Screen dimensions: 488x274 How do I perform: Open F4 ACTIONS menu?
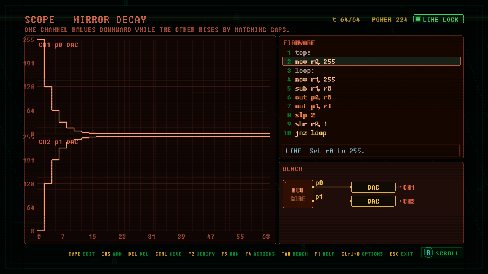click(x=260, y=254)
